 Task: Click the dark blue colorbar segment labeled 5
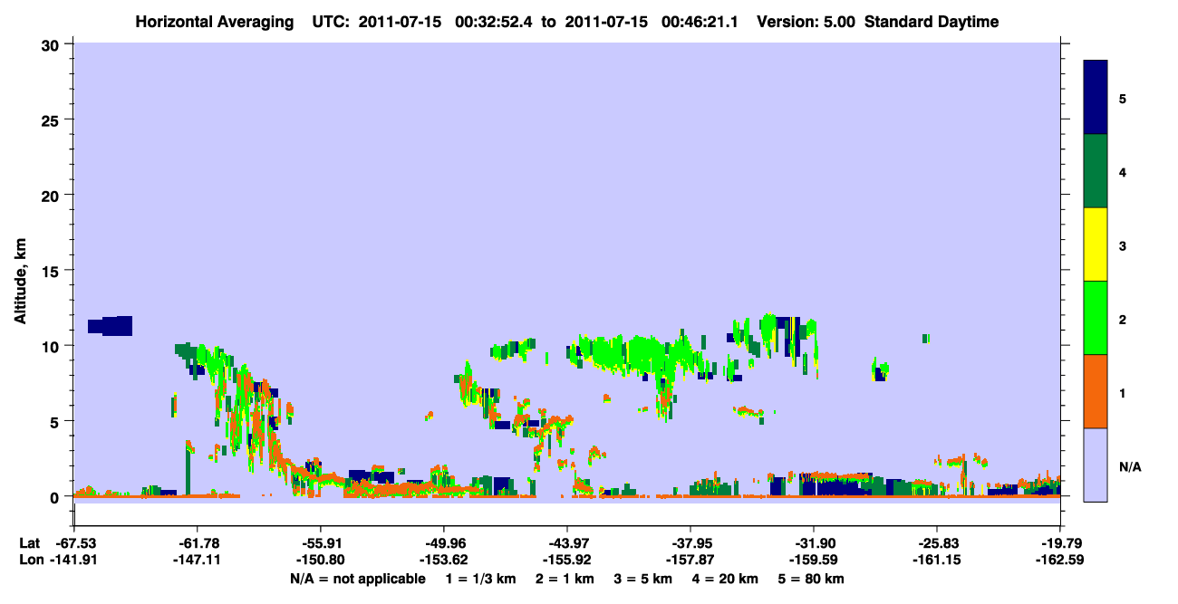coord(1096,98)
